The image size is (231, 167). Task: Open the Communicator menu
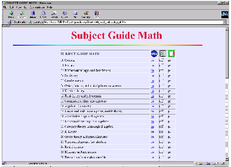pyautogui.click(x=37, y=7)
